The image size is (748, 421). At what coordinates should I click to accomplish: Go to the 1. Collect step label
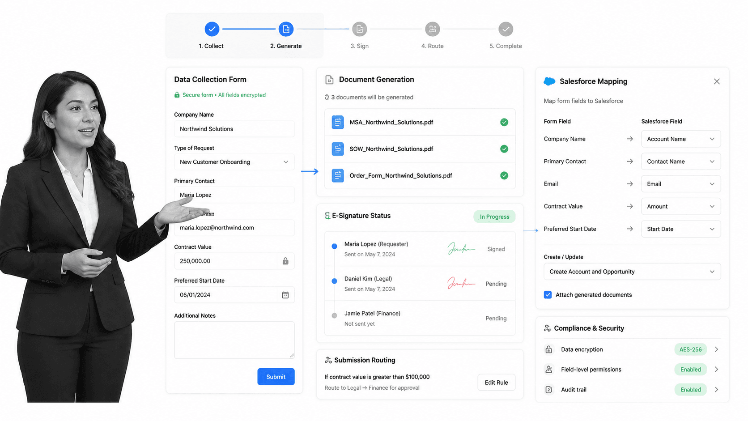(x=211, y=46)
